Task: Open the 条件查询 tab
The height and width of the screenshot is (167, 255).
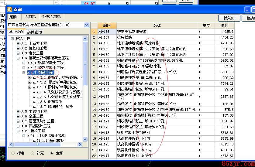Action: 34,32
